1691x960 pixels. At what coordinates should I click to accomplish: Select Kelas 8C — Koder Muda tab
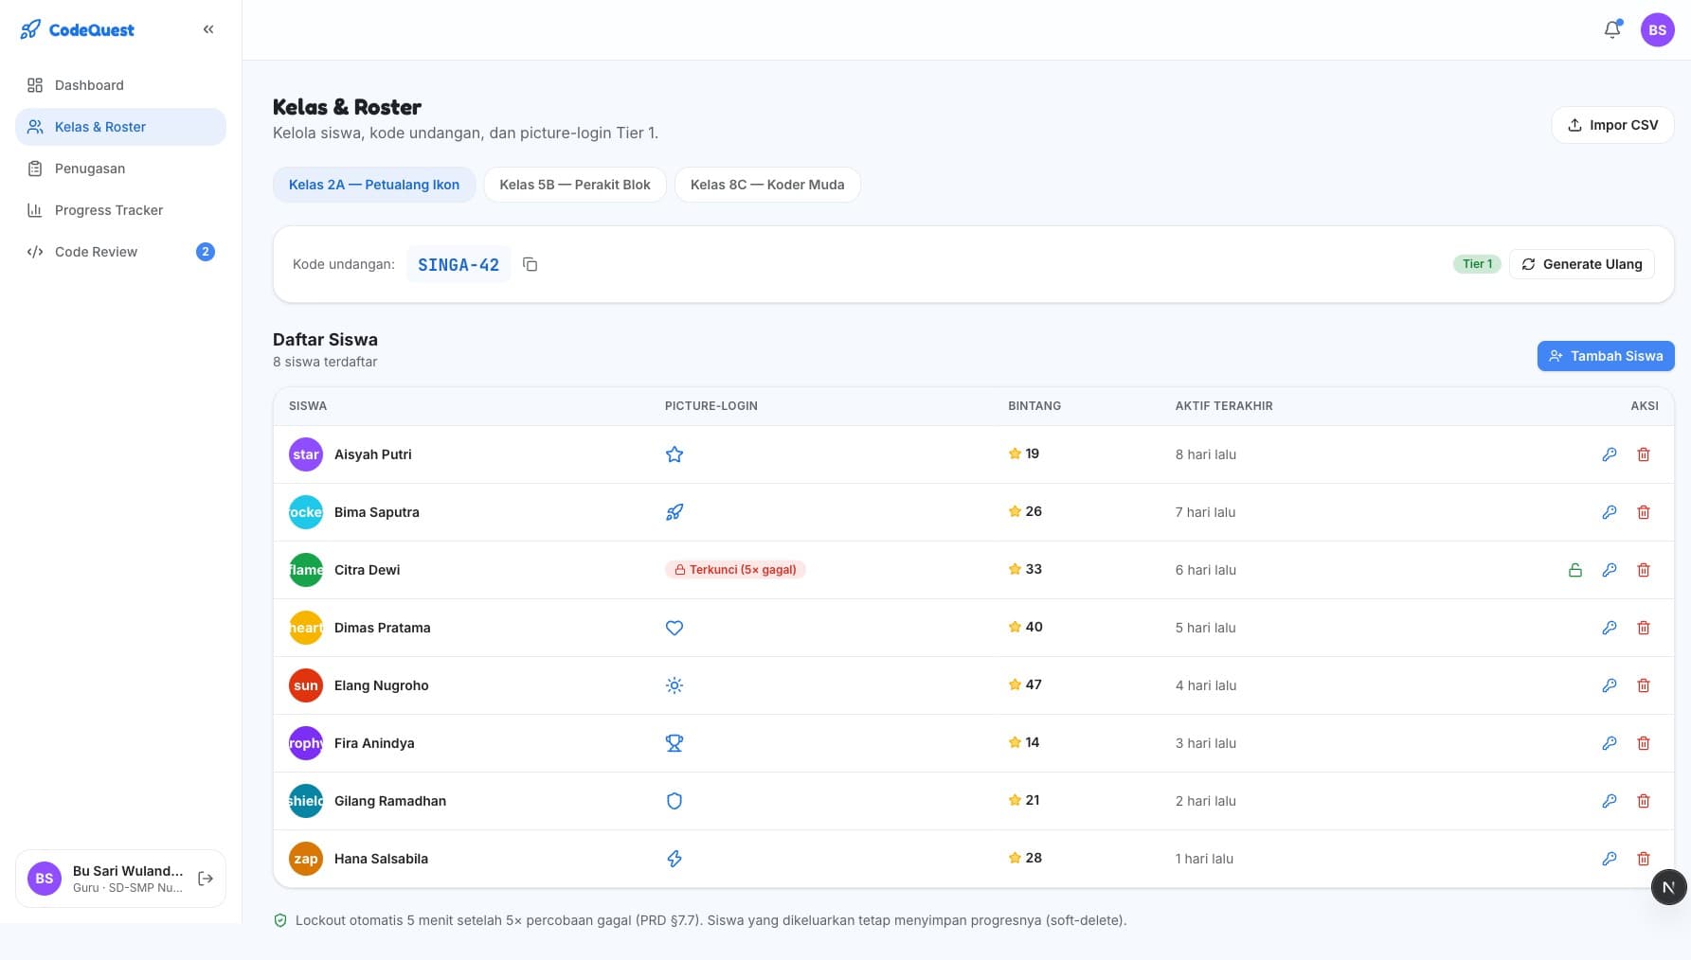tap(767, 185)
